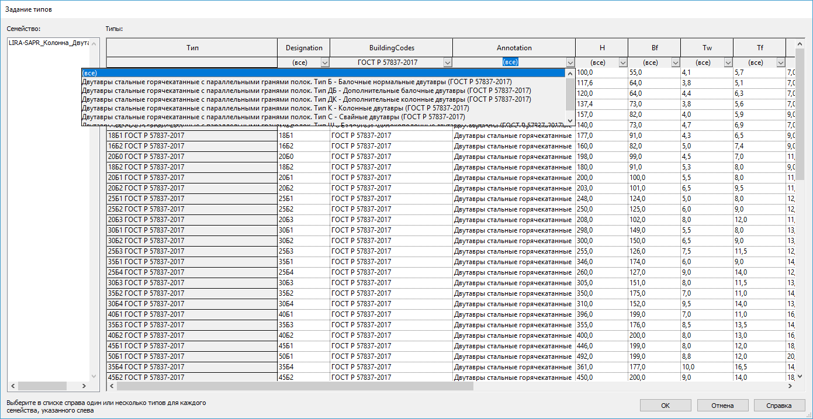
Task: Choose 'Тип Б - Балочные нормальные двутавры' option
Action: [x=296, y=82]
